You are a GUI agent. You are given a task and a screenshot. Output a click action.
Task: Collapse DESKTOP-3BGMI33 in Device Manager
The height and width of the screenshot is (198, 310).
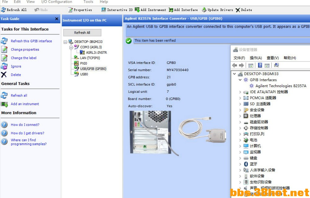coord(234,74)
